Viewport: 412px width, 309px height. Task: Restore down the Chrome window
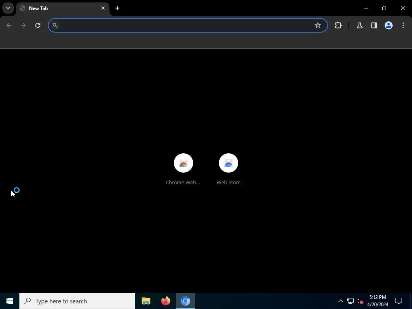click(384, 8)
